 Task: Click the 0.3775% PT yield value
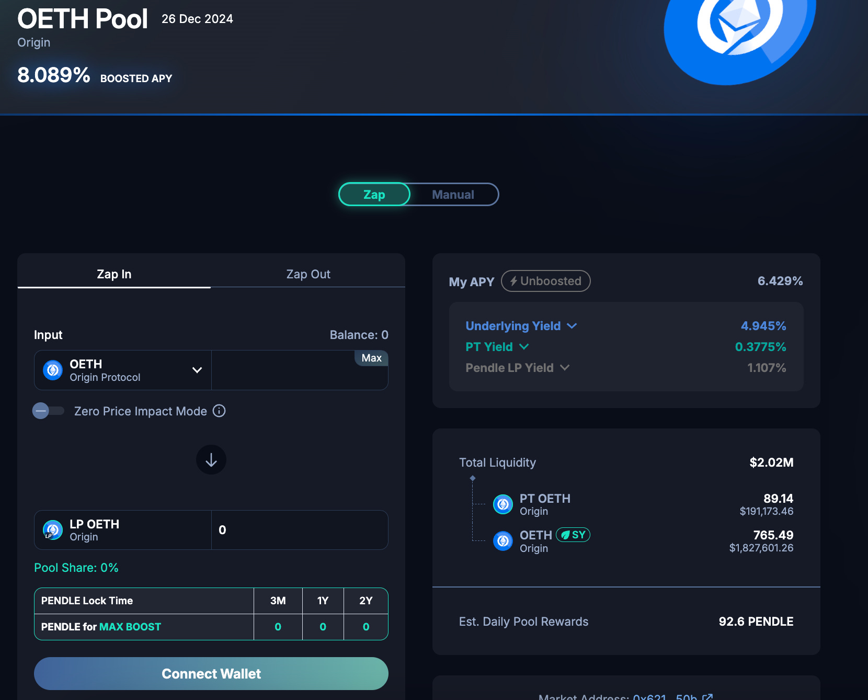(760, 347)
